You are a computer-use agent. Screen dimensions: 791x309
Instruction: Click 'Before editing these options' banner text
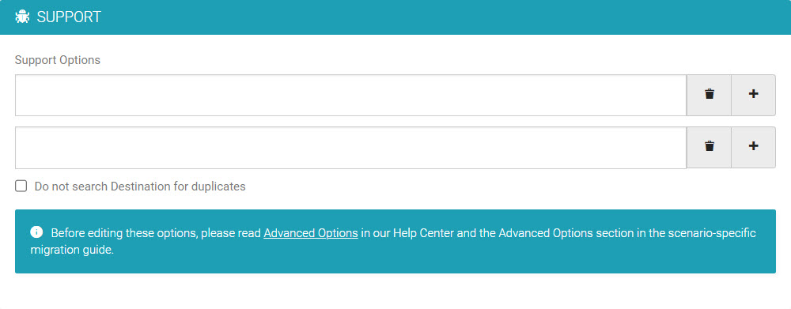coord(125,233)
